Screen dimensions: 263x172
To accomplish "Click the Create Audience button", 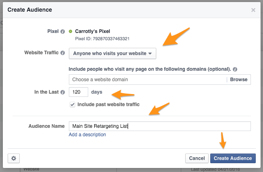I will coord(233,158).
